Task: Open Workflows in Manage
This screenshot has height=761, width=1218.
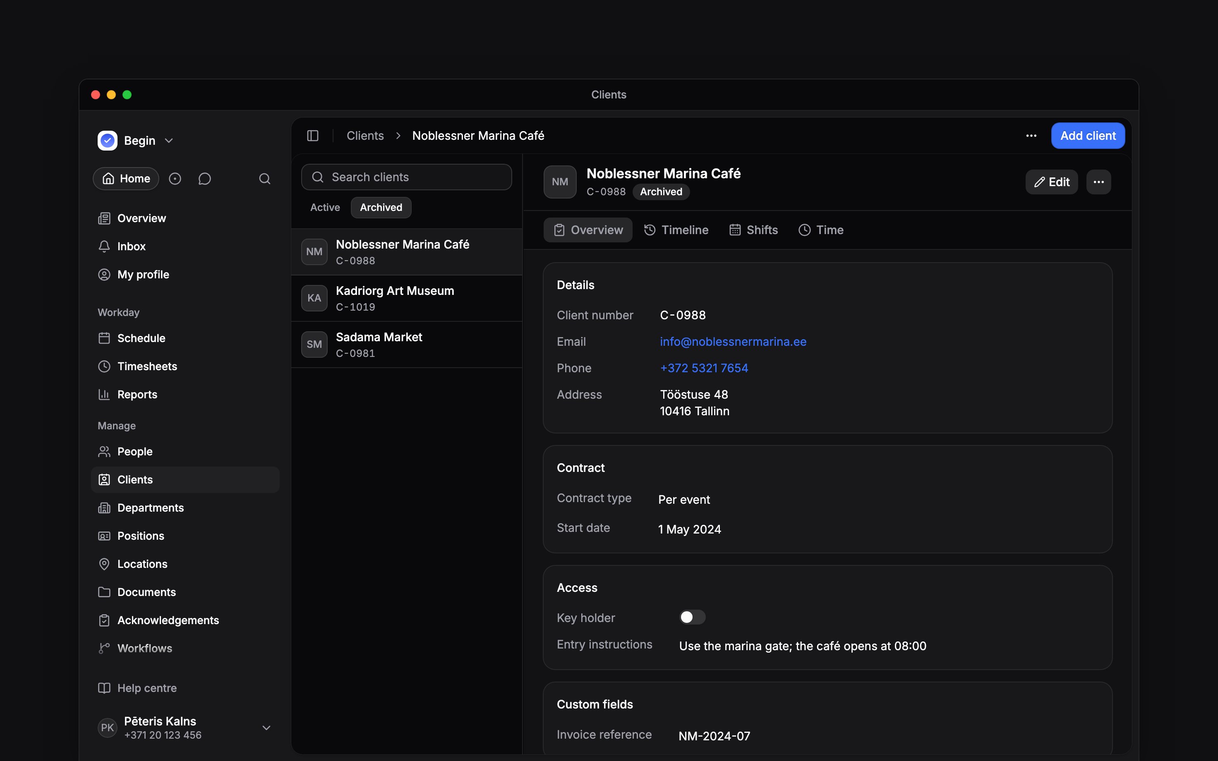Action: [185, 649]
